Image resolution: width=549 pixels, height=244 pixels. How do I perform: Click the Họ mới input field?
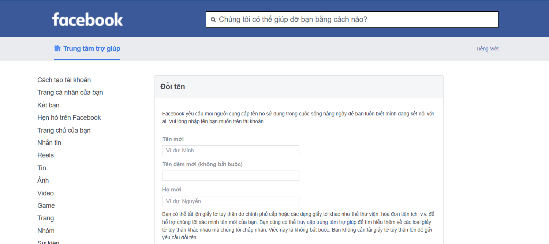click(231, 201)
